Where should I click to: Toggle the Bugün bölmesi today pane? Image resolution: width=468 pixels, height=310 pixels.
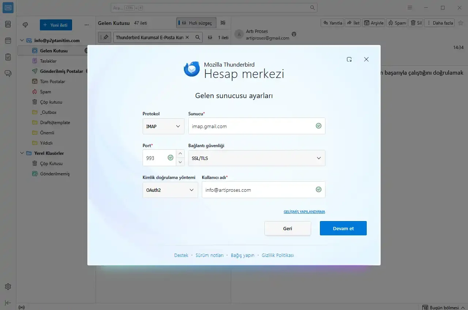pos(443,307)
